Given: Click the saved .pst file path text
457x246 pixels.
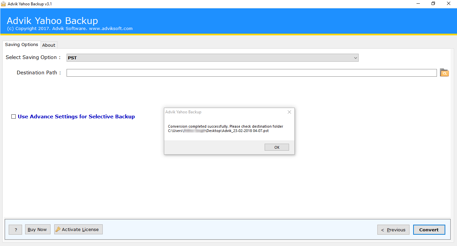Looking at the screenshot, I should (x=218, y=131).
